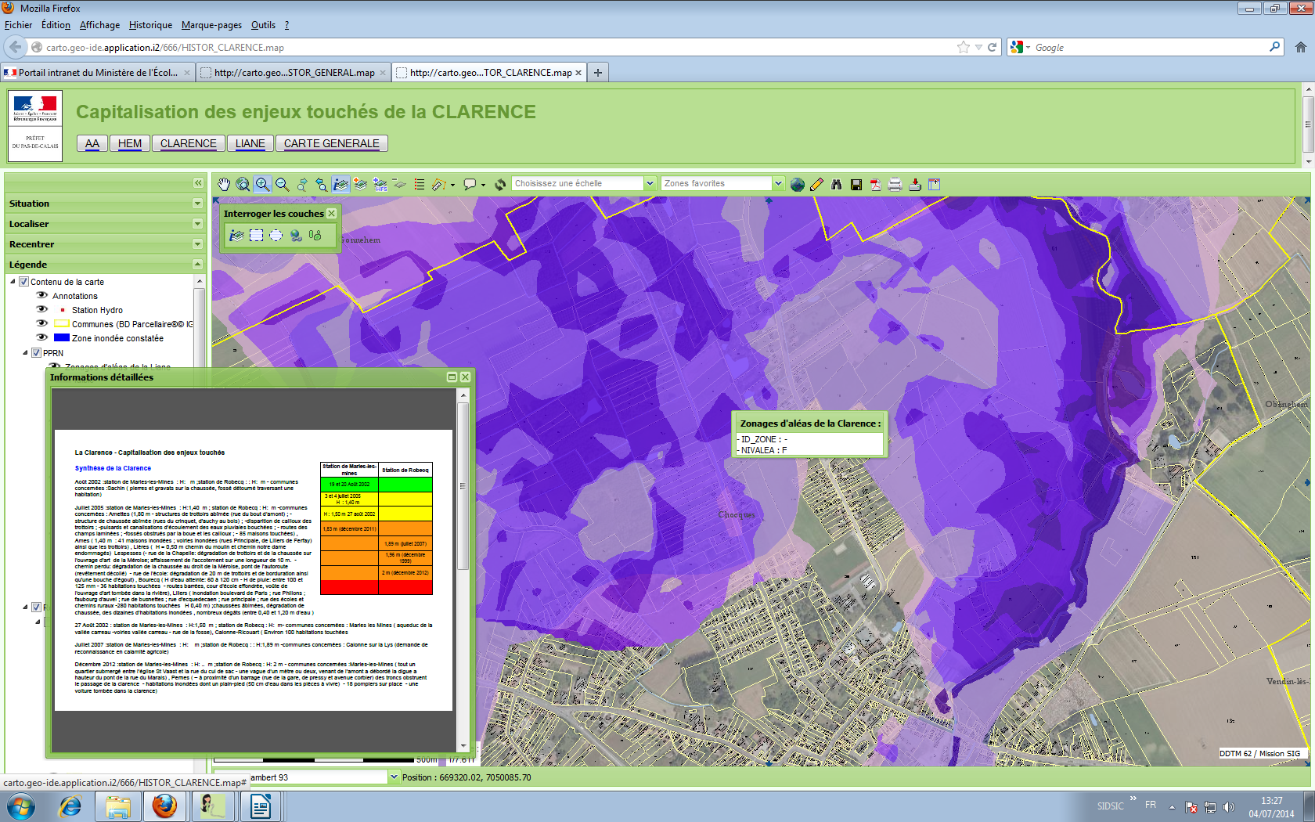Click the blue Zone inondée constatée swatch
This screenshot has height=822, width=1315.
(62, 337)
